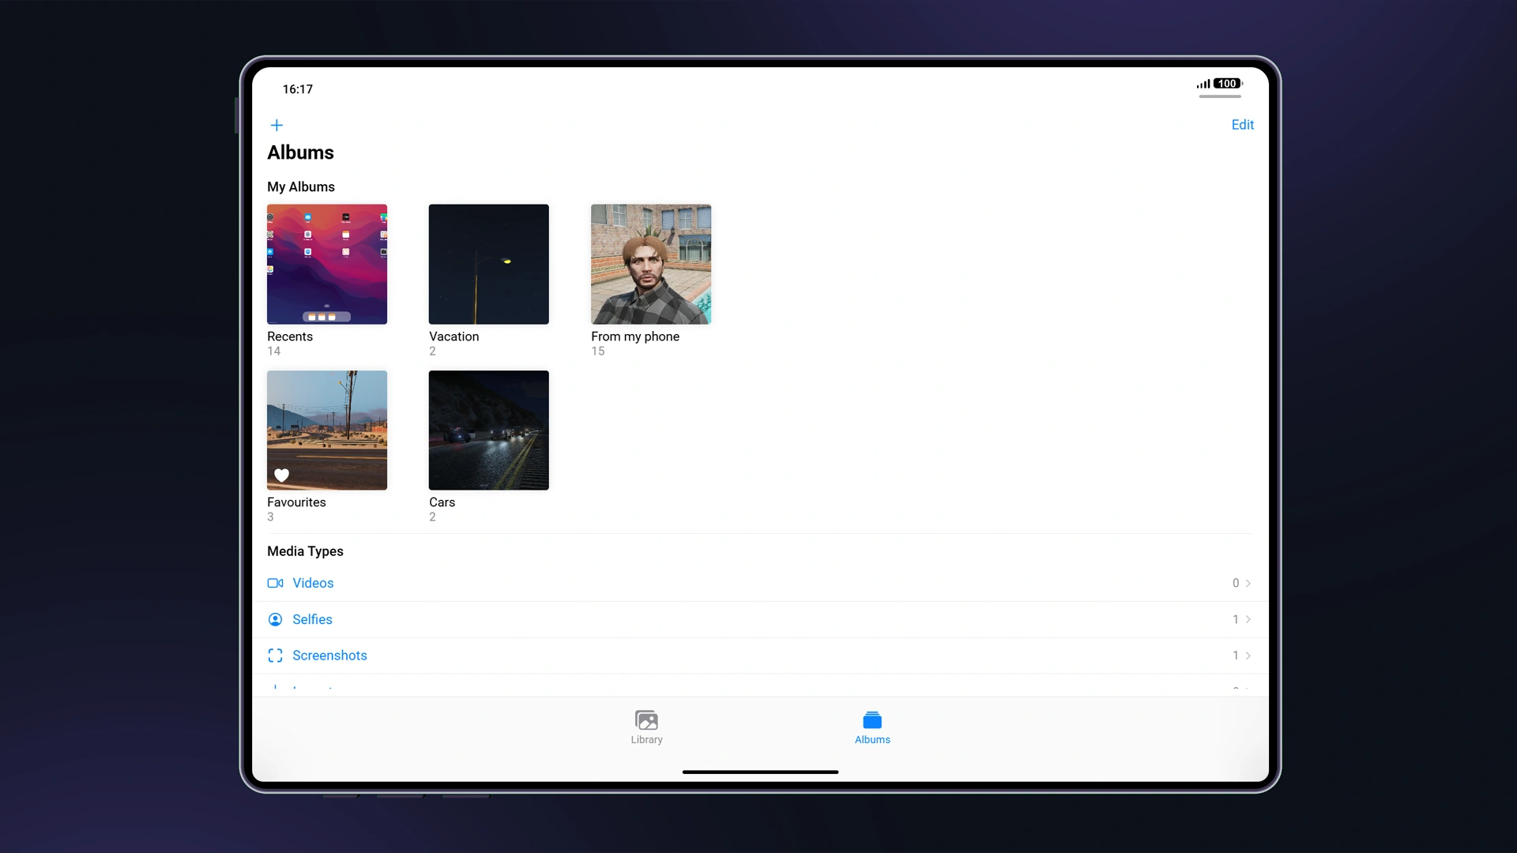The width and height of the screenshot is (1517, 853).
Task: Click the Videos camera icon
Action: 275,583
